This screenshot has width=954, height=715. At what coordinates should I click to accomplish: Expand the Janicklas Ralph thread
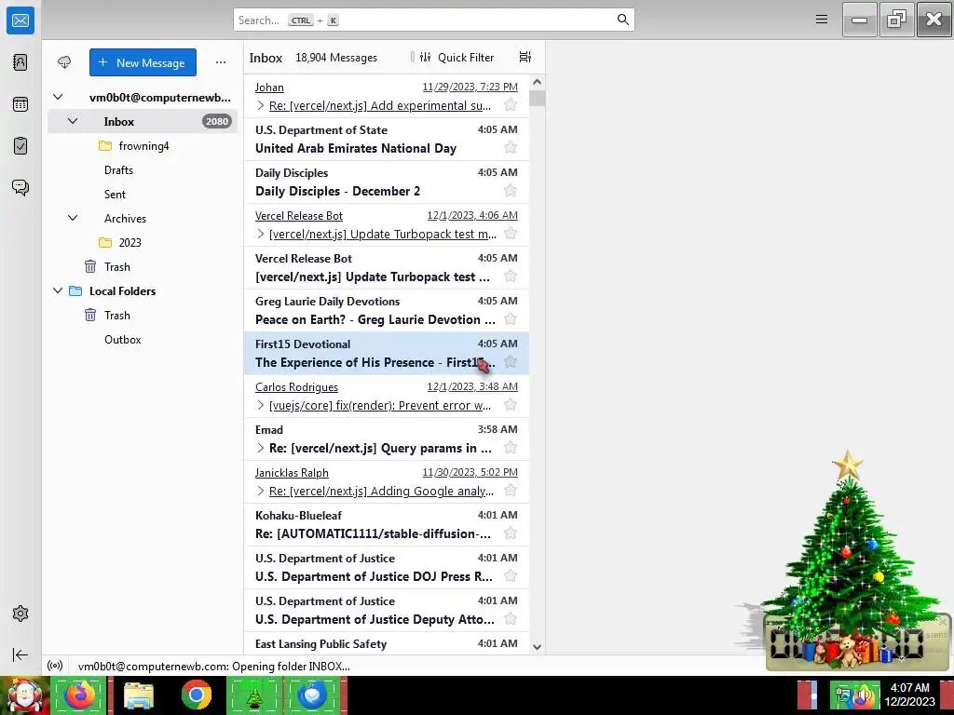(x=261, y=491)
